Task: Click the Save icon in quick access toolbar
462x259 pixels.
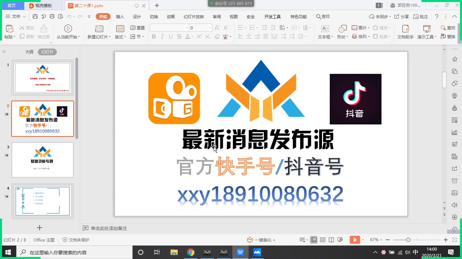Action: point(35,17)
